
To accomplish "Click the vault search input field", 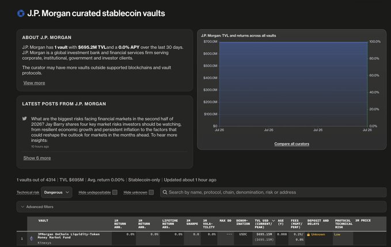I will pos(274,192).
